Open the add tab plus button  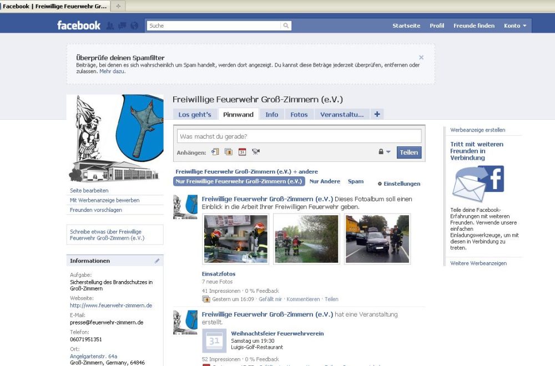click(377, 114)
